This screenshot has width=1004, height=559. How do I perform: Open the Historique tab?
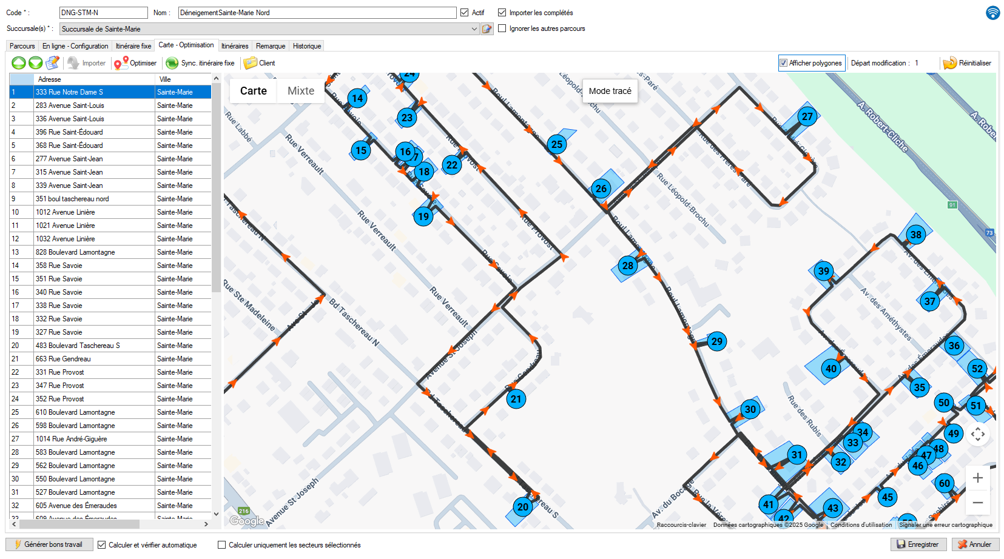pyautogui.click(x=307, y=46)
